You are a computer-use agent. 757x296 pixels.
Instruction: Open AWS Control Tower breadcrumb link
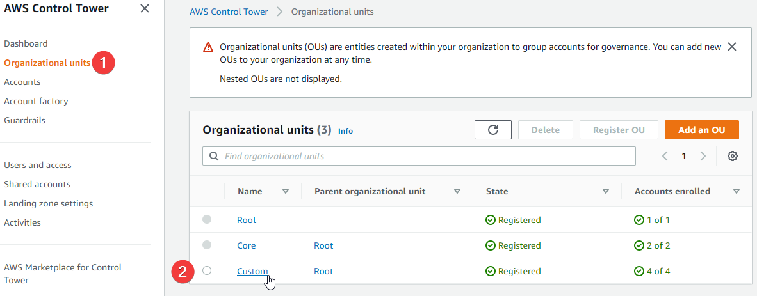coord(229,12)
